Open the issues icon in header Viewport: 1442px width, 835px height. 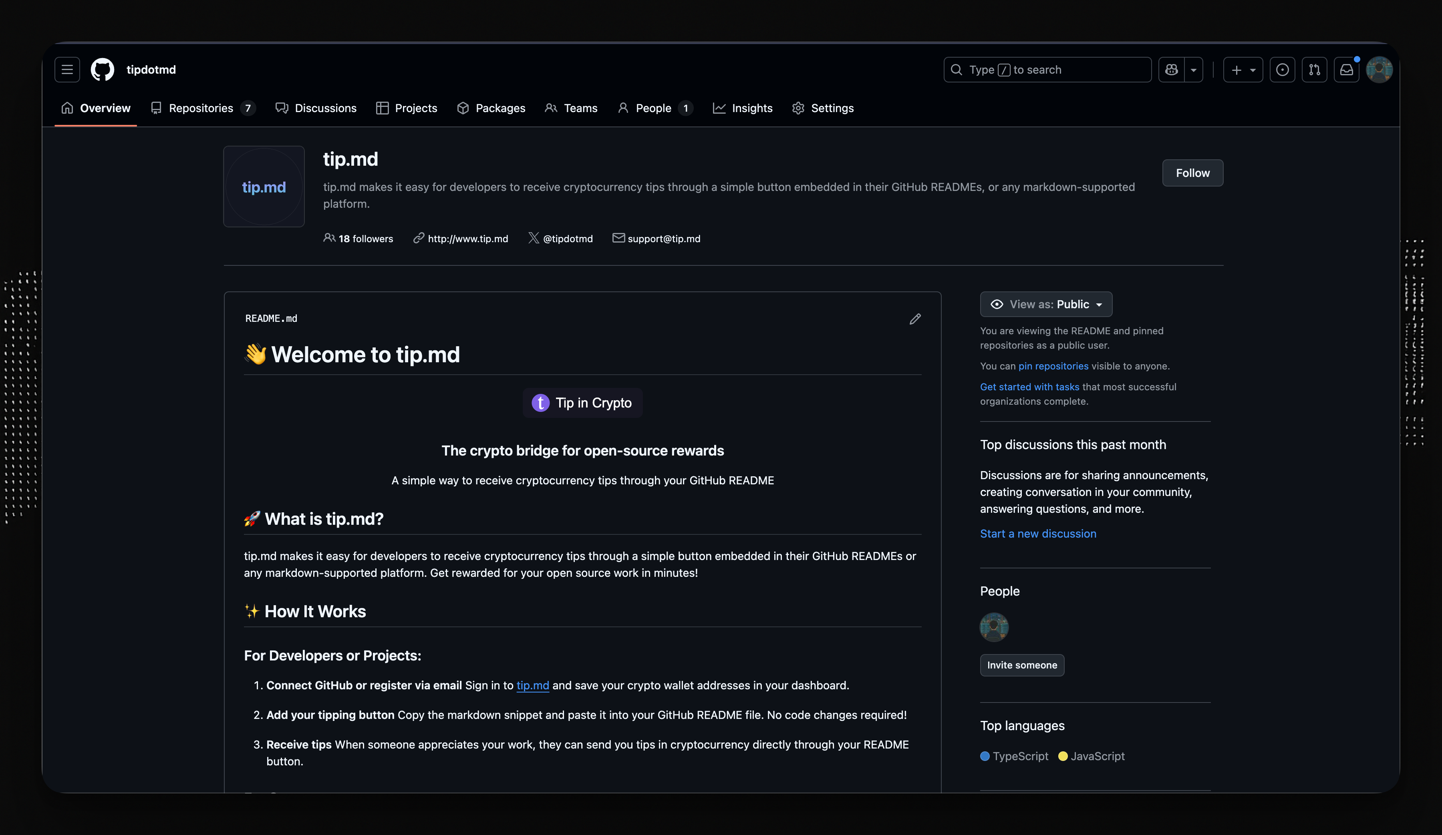coord(1282,70)
